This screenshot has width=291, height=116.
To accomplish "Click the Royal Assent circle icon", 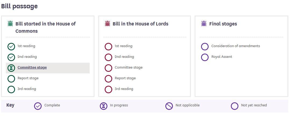I will 205,57.
